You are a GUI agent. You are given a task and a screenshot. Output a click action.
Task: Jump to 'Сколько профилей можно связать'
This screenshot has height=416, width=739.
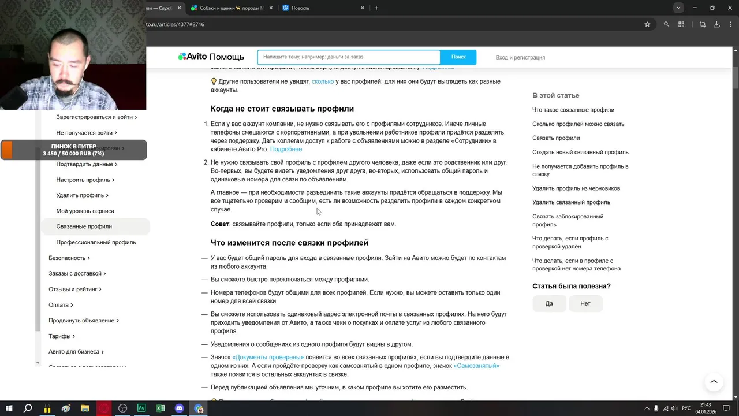[578, 124]
